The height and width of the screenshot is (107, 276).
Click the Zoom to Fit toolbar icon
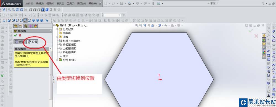(x=9, y=10)
